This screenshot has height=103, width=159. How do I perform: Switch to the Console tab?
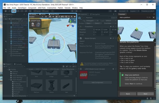[x=18, y=64]
